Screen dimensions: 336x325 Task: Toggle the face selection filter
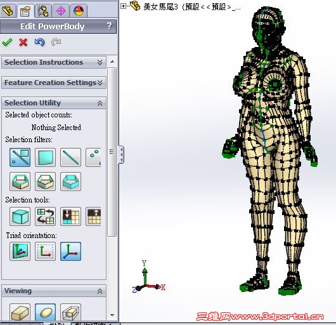(x=45, y=157)
